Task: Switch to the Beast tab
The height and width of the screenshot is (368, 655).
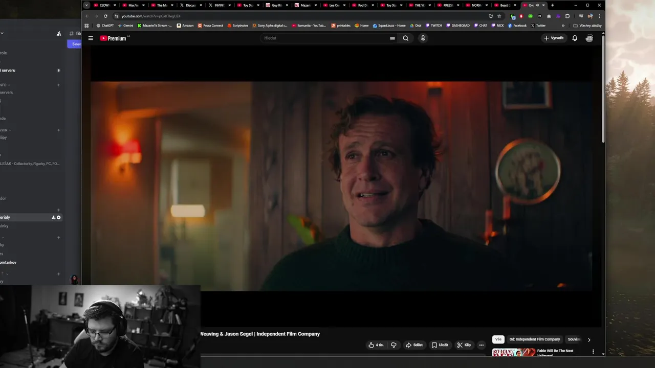Action: pyautogui.click(x=506, y=5)
